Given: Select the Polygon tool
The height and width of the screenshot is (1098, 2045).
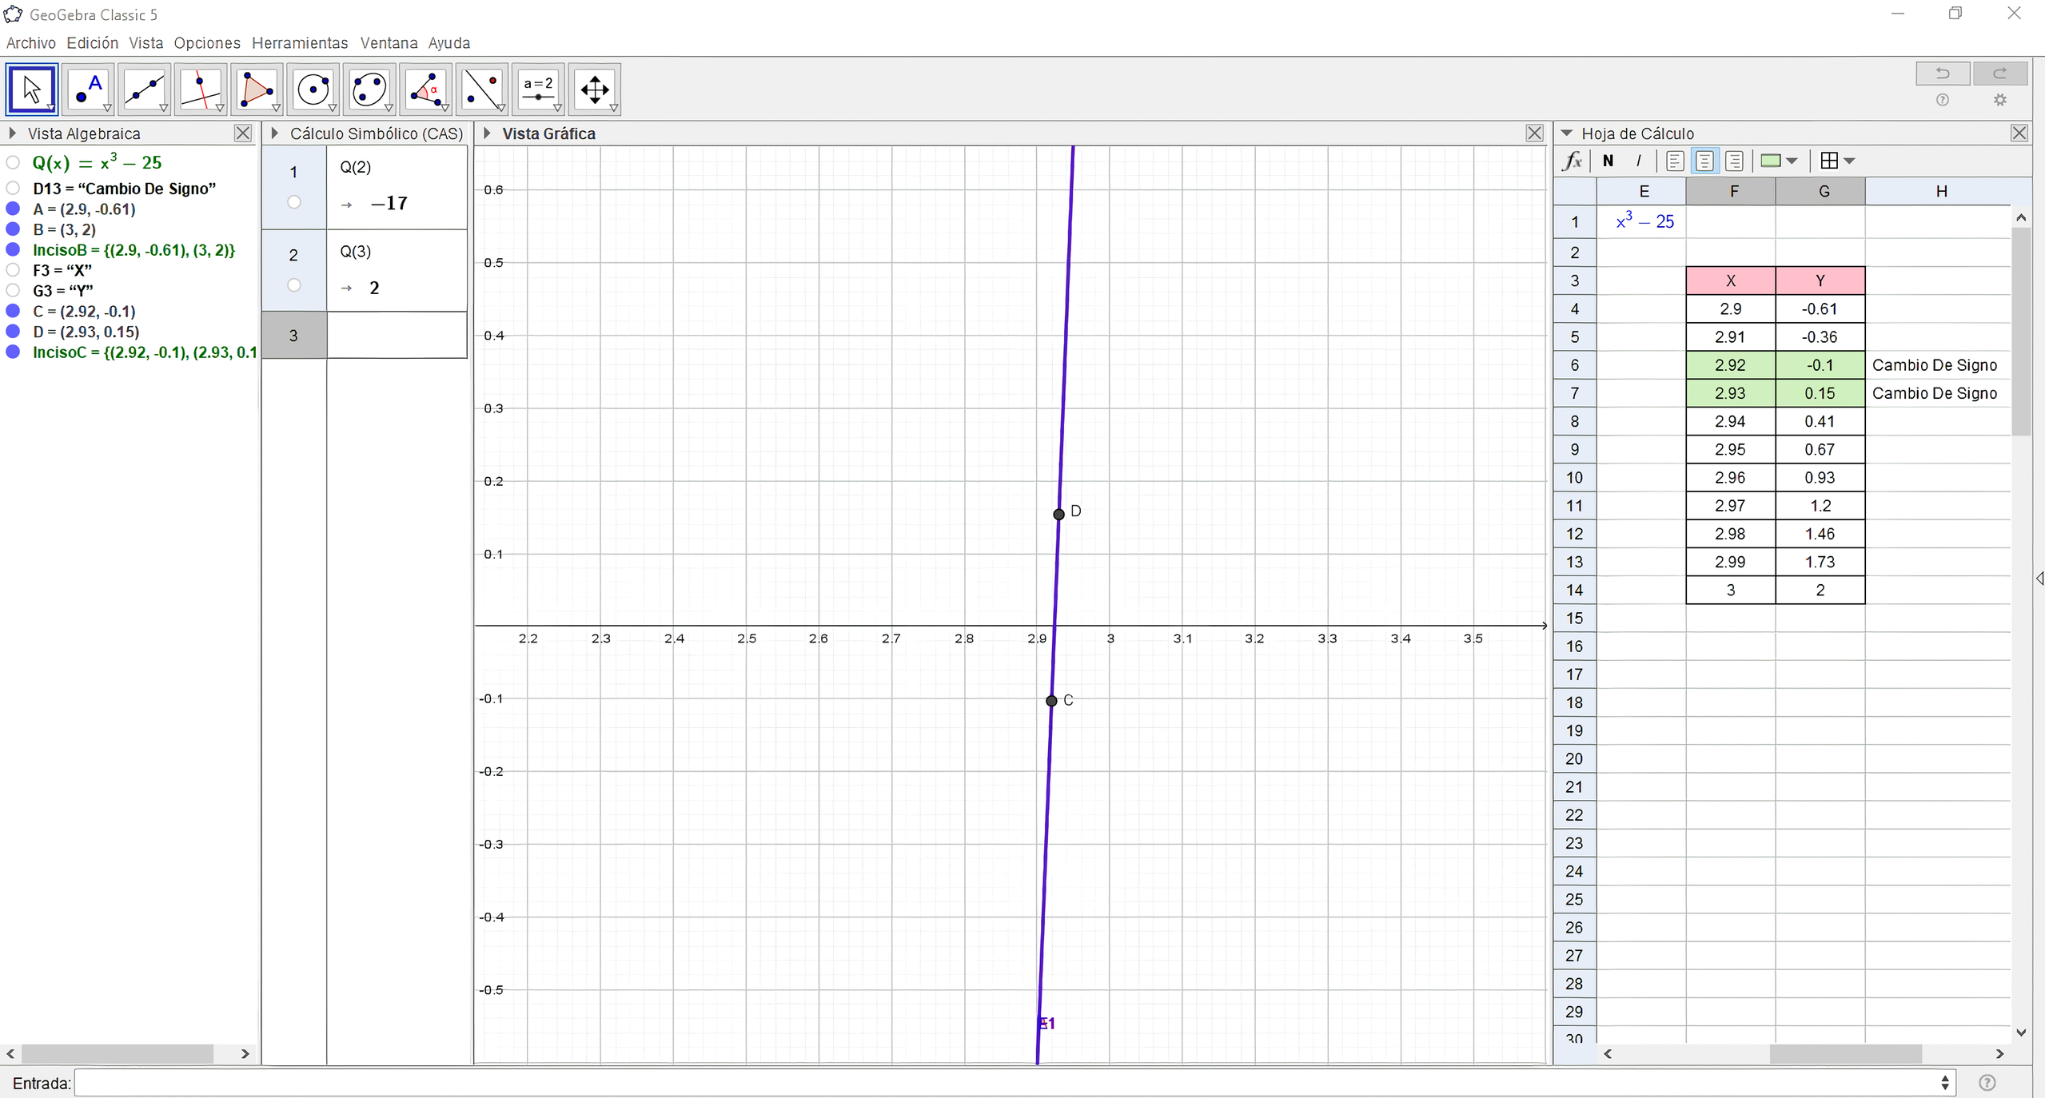Looking at the screenshot, I should pos(257,89).
